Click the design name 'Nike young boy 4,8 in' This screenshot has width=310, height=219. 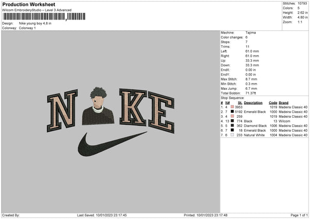[35, 23]
